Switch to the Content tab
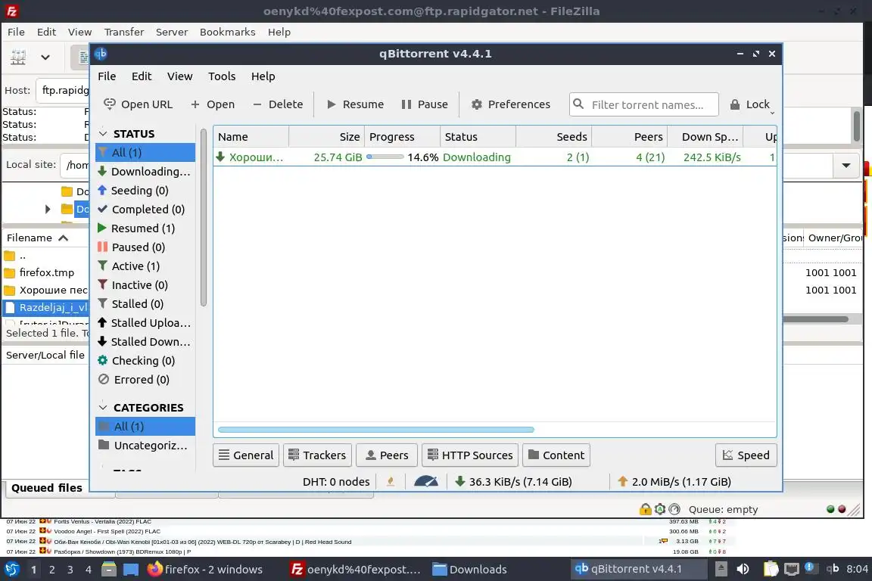 coord(556,455)
